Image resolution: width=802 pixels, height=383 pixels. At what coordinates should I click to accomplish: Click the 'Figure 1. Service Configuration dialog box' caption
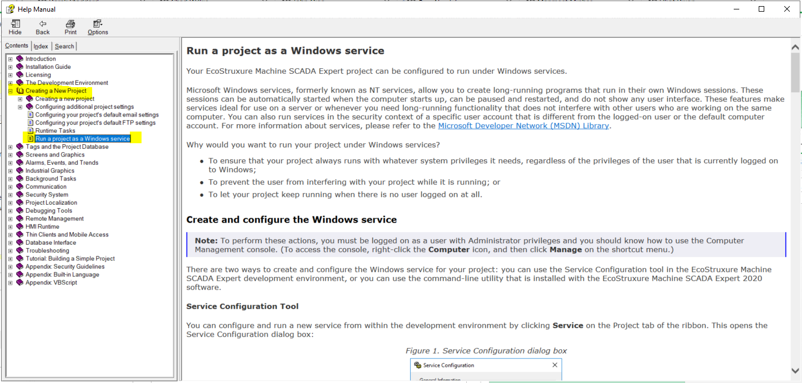coord(486,351)
